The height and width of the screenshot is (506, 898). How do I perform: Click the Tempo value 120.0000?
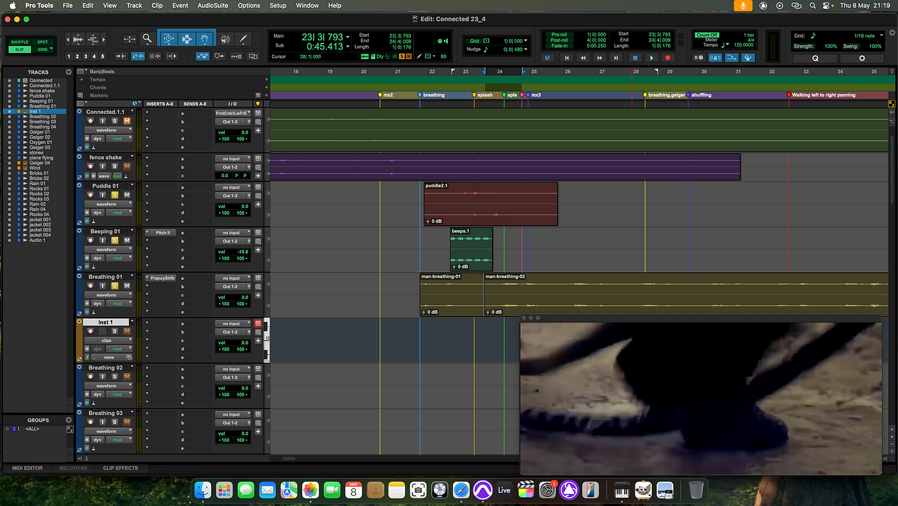click(x=743, y=45)
